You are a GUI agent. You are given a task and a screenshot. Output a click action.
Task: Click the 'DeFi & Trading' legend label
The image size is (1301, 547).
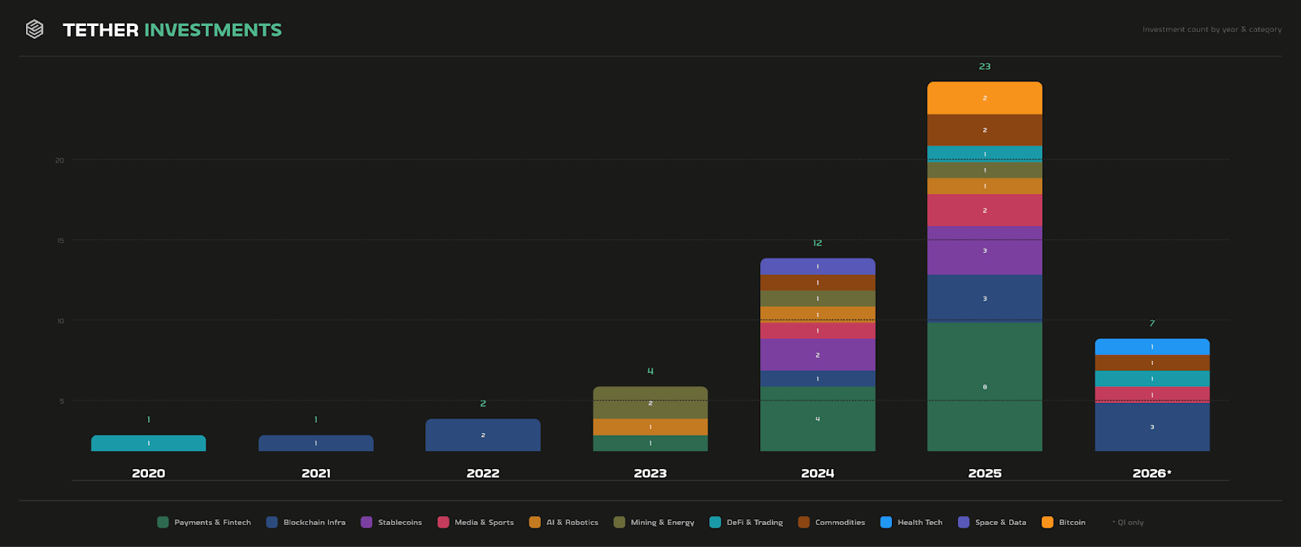pos(755,523)
